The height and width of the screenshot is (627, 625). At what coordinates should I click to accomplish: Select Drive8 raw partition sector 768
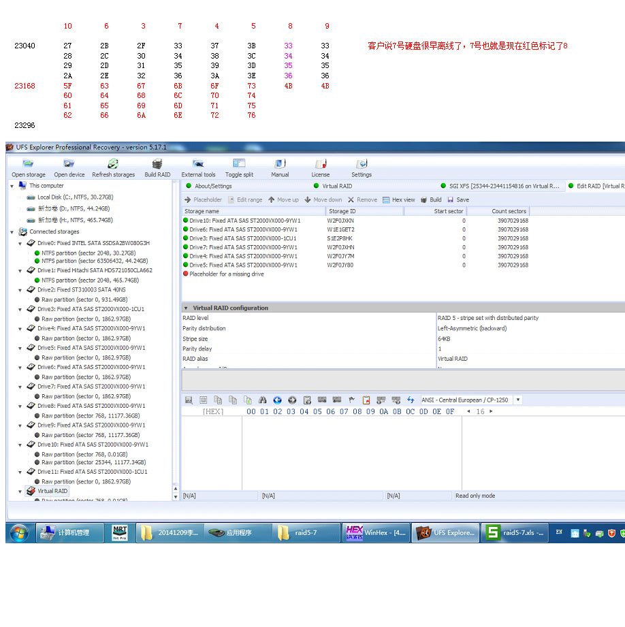tap(86, 416)
